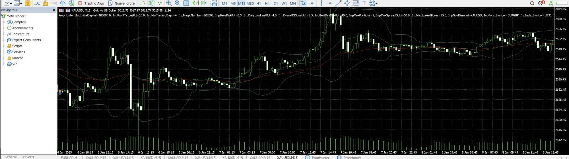Zoom in on the chart
Image resolution: width=569 pixels, height=159 pixels.
(169, 3)
